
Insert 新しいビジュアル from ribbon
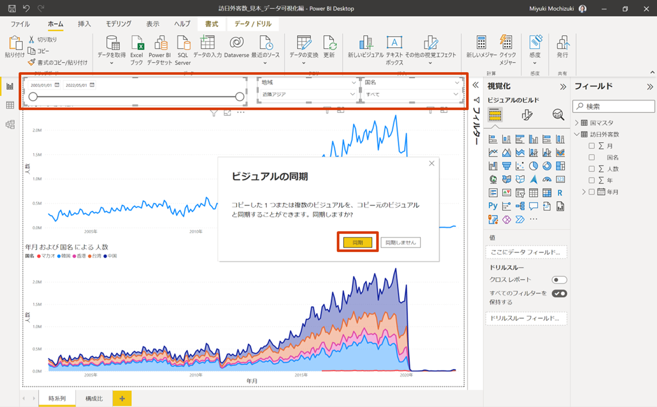pos(365,46)
